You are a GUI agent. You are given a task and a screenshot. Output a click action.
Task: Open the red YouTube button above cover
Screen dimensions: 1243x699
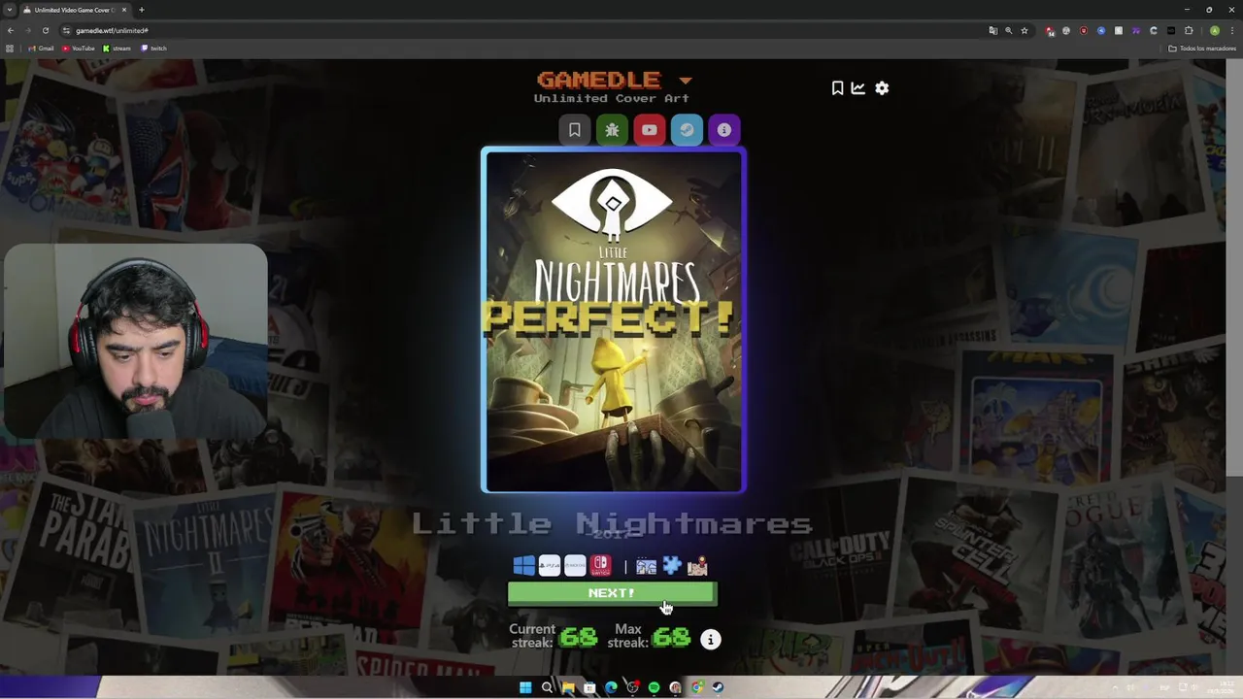click(650, 130)
